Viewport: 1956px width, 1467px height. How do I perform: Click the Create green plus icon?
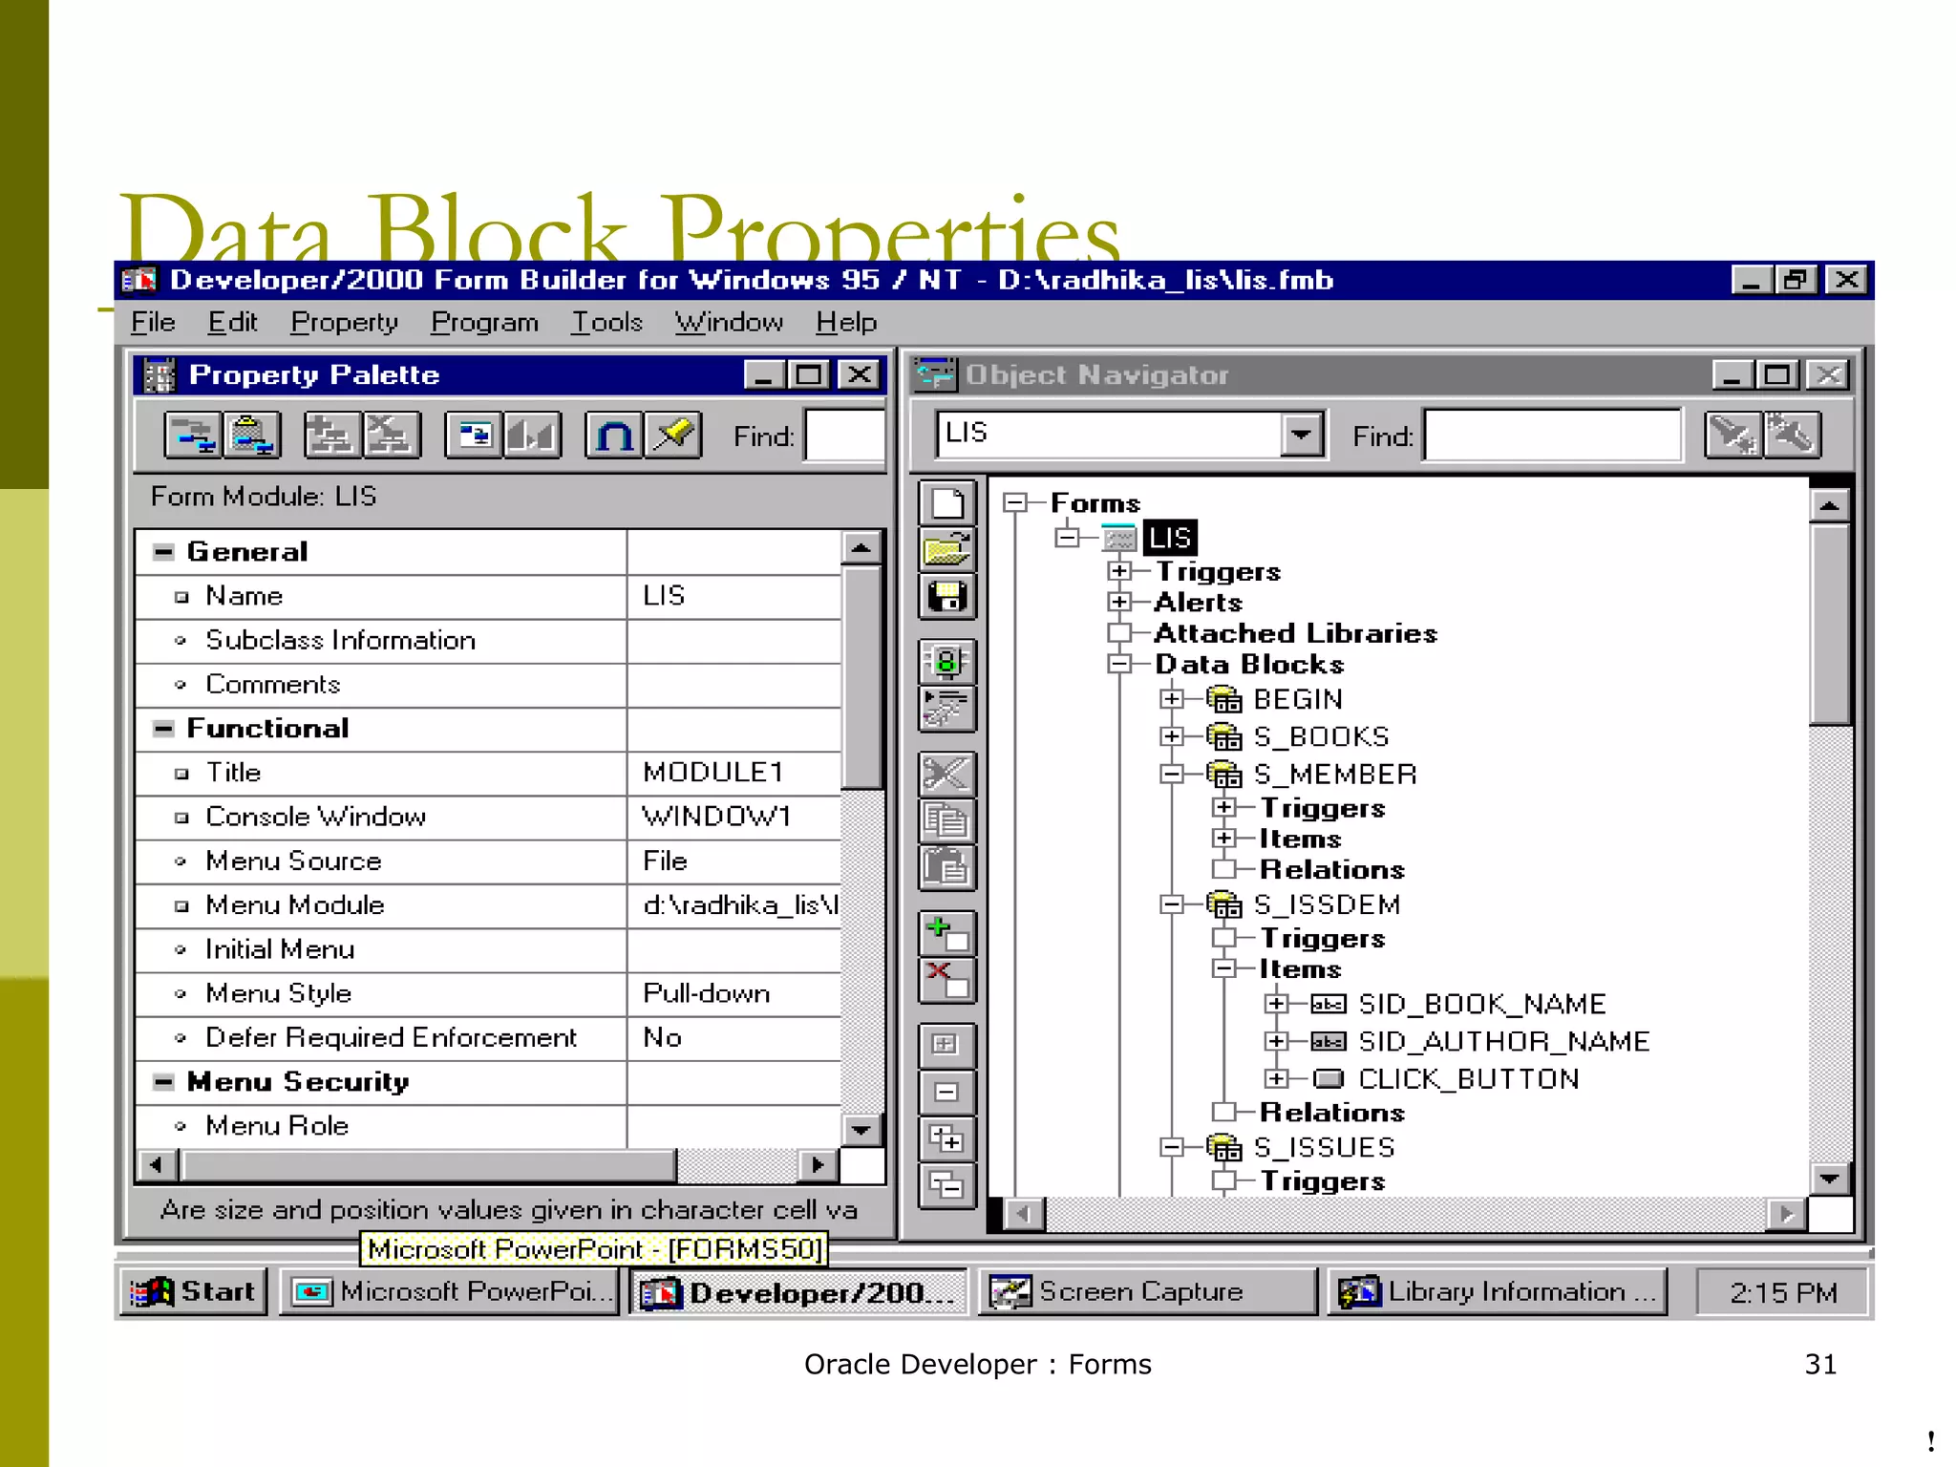click(946, 933)
